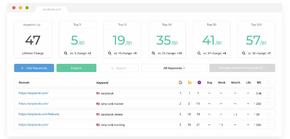Click the yellow minimize window dot
Screen dimensions: 290x139
pyautogui.click(x=20, y=8)
